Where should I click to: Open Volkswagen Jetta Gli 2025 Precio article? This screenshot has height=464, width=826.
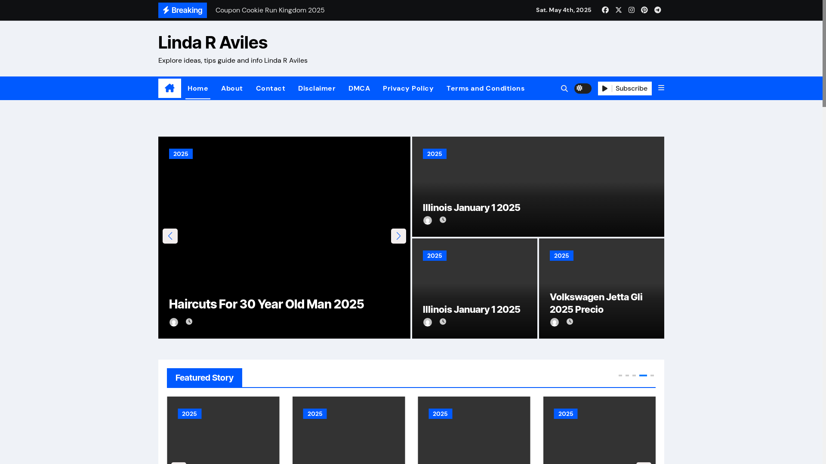596,303
